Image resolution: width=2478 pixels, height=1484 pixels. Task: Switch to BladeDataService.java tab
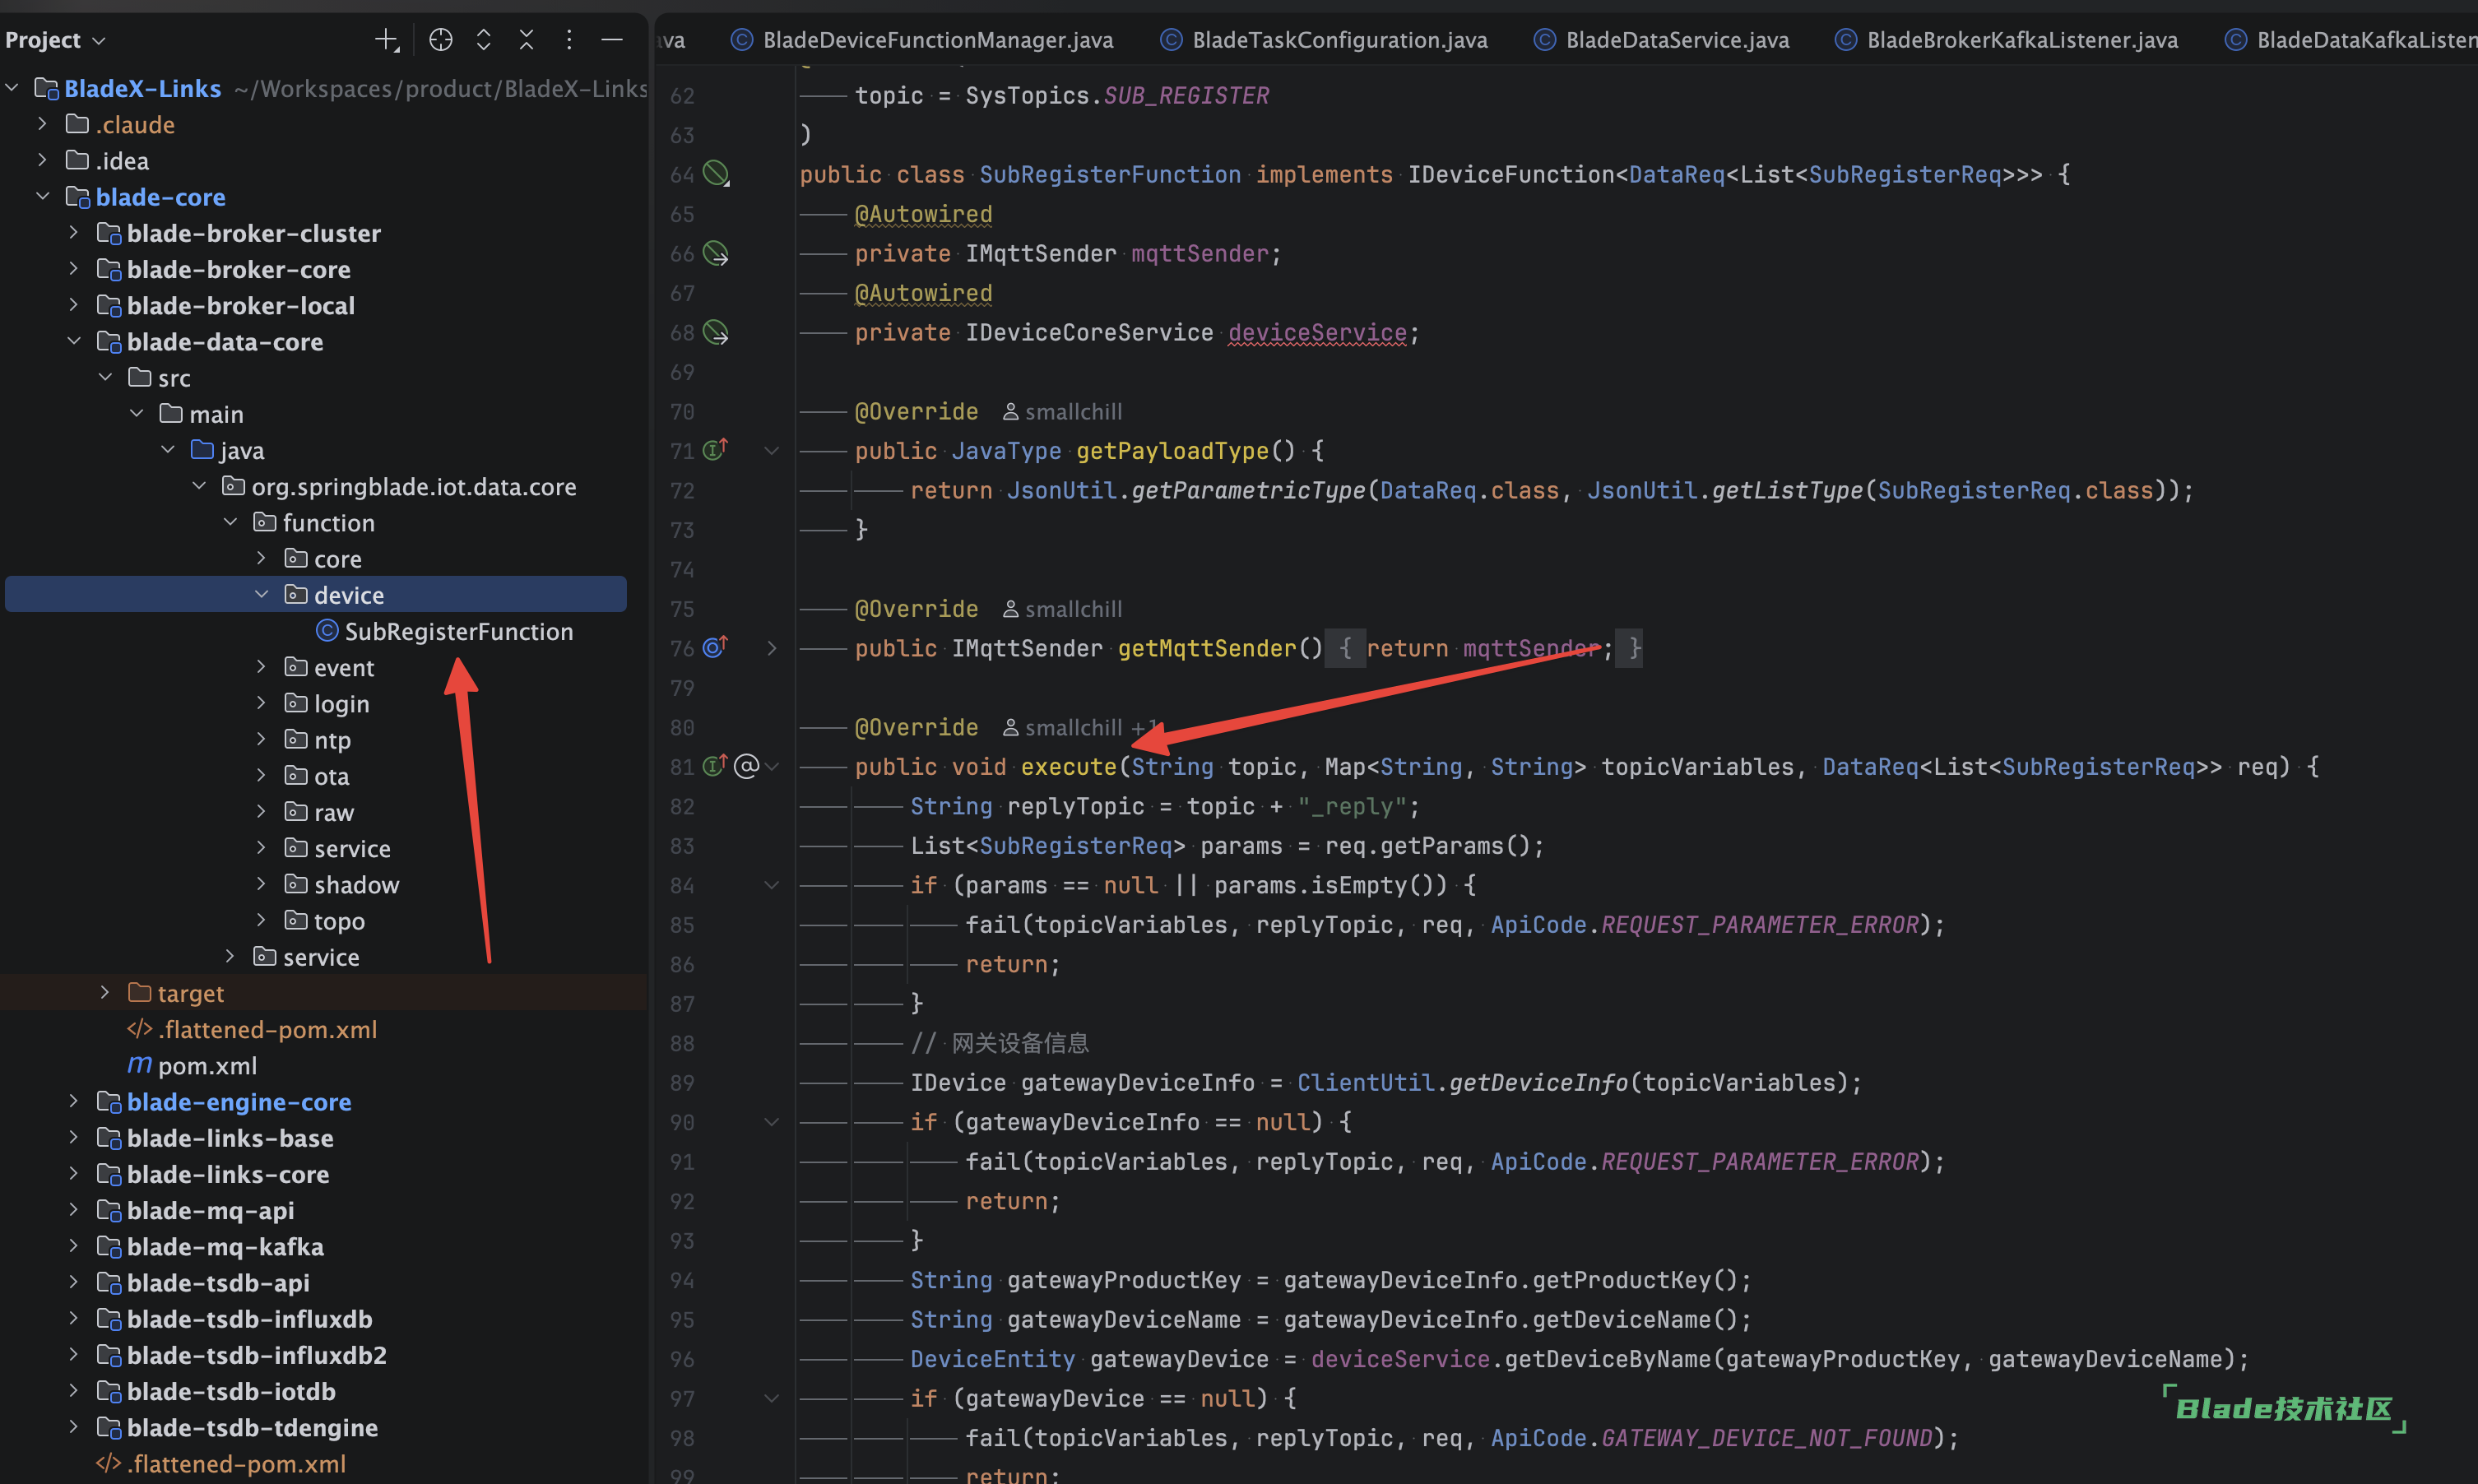(1675, 40)
